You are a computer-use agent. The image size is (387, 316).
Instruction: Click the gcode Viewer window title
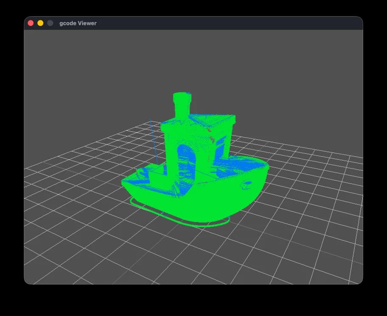tap(78, 23)
